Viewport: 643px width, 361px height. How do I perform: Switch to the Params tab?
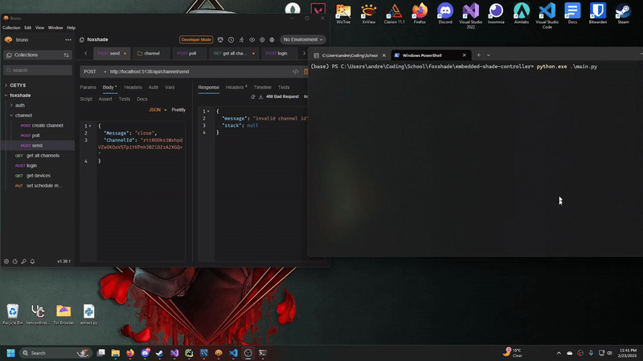[x=88, y=87]
